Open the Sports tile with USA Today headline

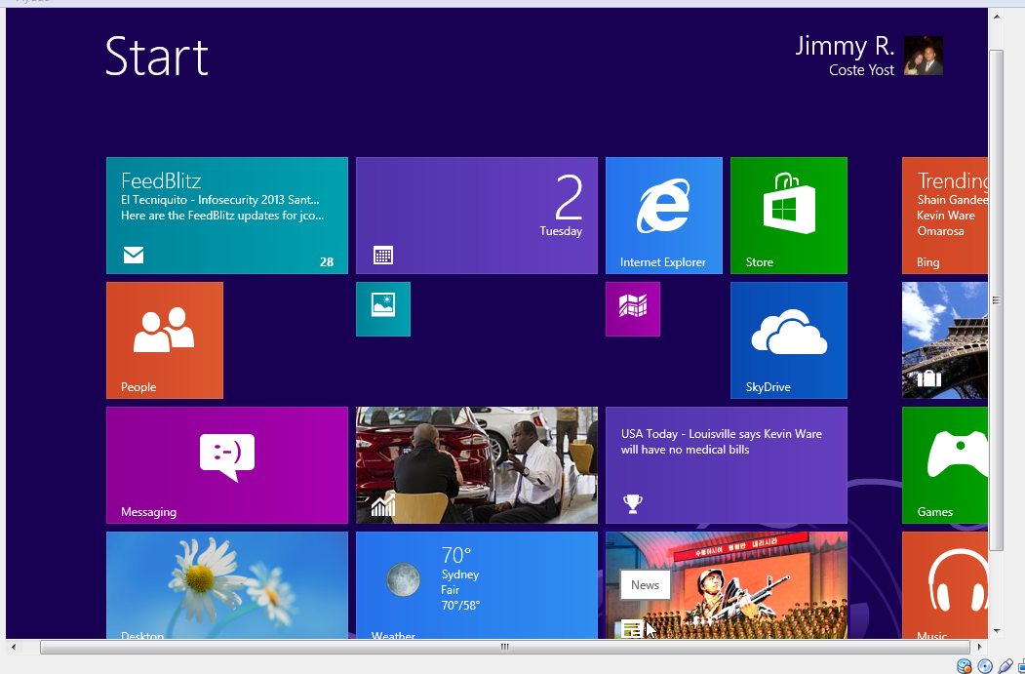click(x=727, y=465)
